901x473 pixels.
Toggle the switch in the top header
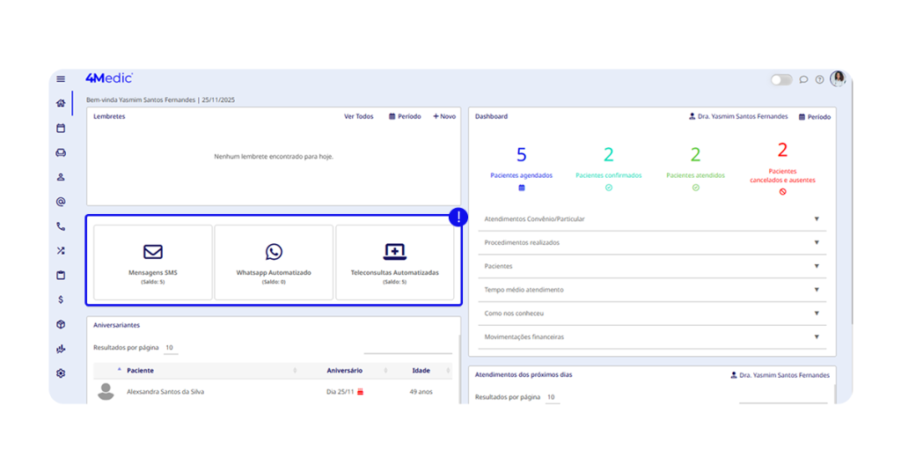point(781,79)
